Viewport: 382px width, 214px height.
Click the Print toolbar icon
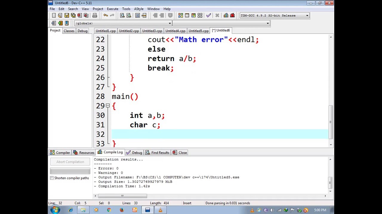coord(95,15)
